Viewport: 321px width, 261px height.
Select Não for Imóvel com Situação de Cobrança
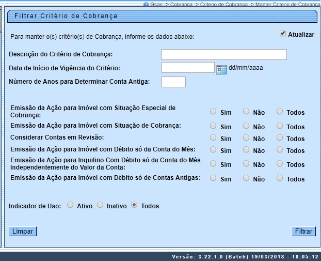point(246,126)
